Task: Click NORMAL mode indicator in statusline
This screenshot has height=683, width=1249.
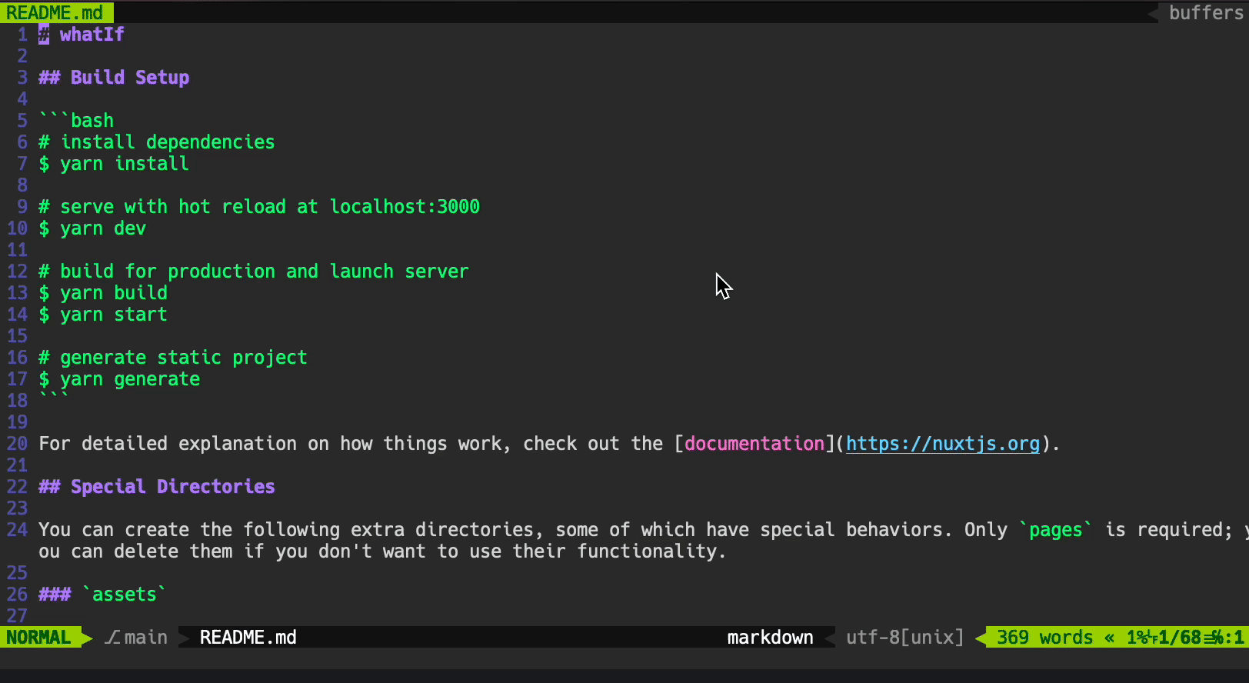Action: pyautogui.click(x=38, y=638)
